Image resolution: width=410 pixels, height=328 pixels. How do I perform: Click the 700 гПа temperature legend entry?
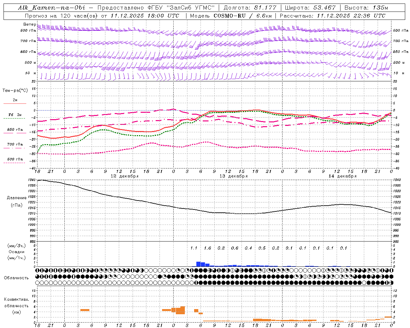(15, 144)
